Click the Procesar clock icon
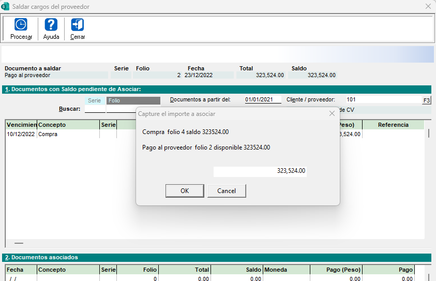 click(21, 25)
